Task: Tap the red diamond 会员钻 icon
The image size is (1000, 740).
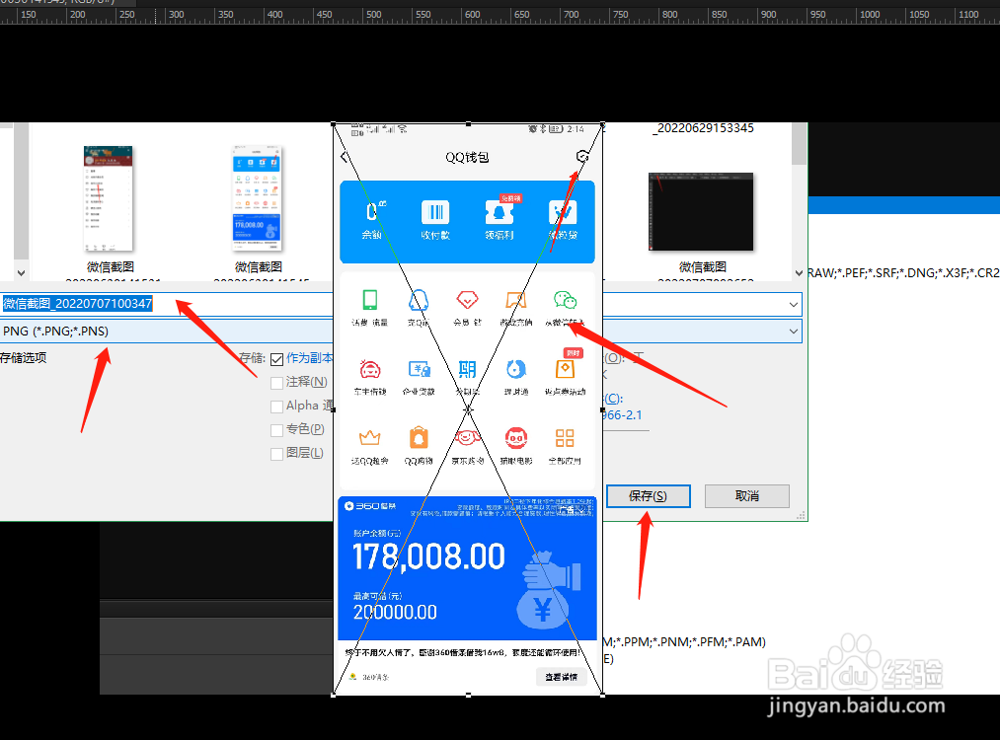Action: (x=468, y=300)
